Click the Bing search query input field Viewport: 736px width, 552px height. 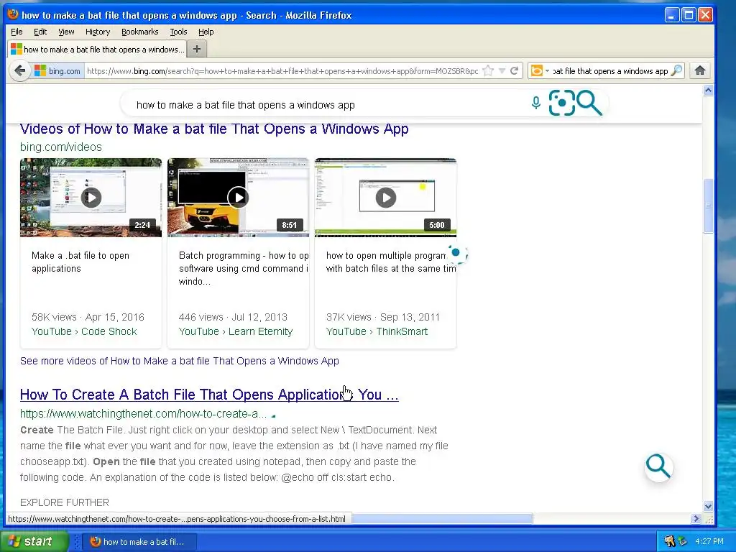(328, 105)
